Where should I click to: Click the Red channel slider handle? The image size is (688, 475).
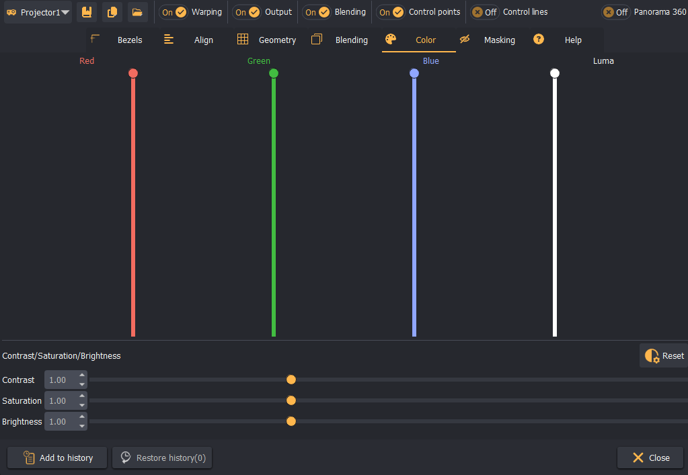click(133, 73)
